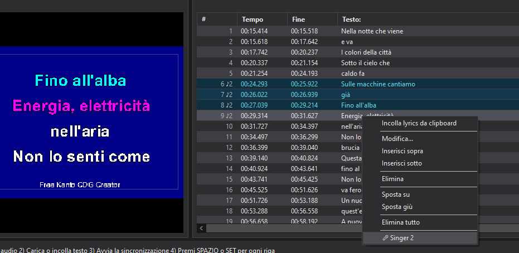
Task: Select row 1 'Nella notte che viene'
Action: click(x=372, y=31)
